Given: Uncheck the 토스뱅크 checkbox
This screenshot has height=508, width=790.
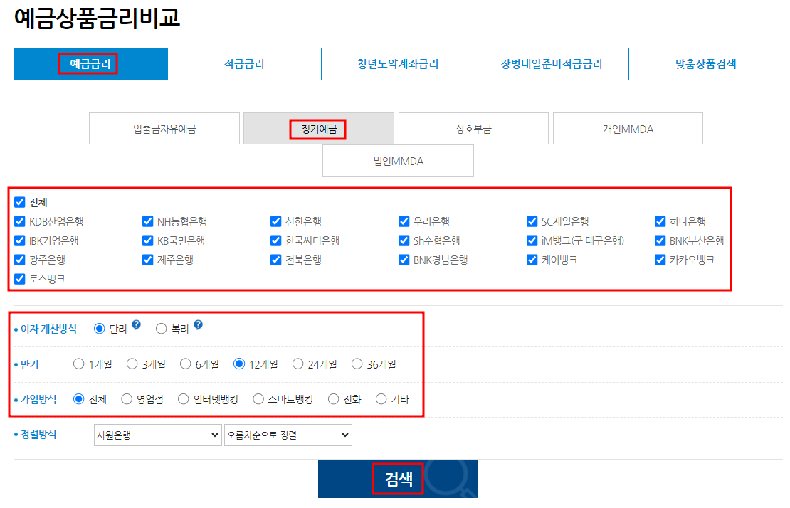Looking at the screenshot, I should [19, 279].
